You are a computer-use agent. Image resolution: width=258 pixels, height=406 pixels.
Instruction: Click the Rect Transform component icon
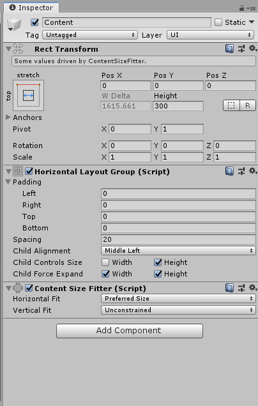pyautogui.click(x=18, y=49)
